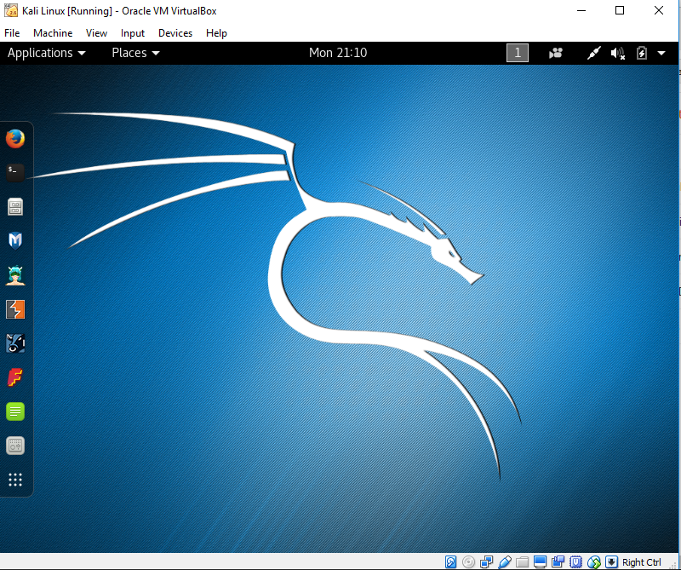Start Metasploit from the dock
681x570 pixels.
[x=15, y=240]
